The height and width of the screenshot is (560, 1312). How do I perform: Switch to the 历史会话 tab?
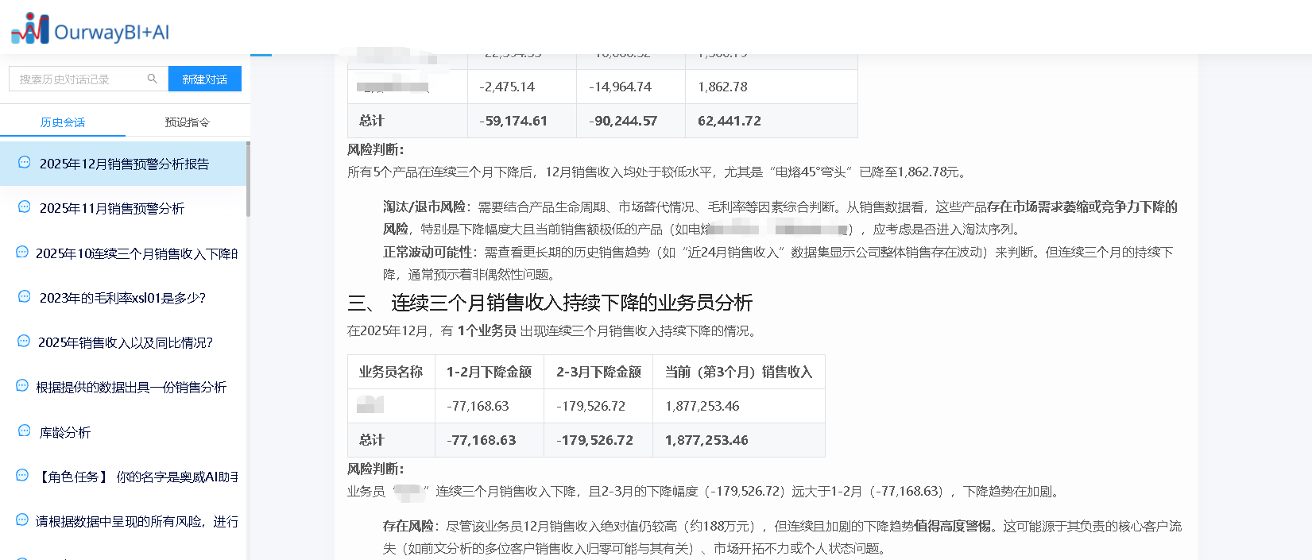point(63,122)
